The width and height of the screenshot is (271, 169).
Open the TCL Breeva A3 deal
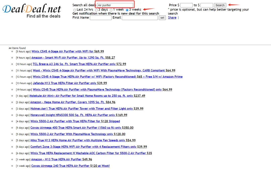(x=79, y=64)
